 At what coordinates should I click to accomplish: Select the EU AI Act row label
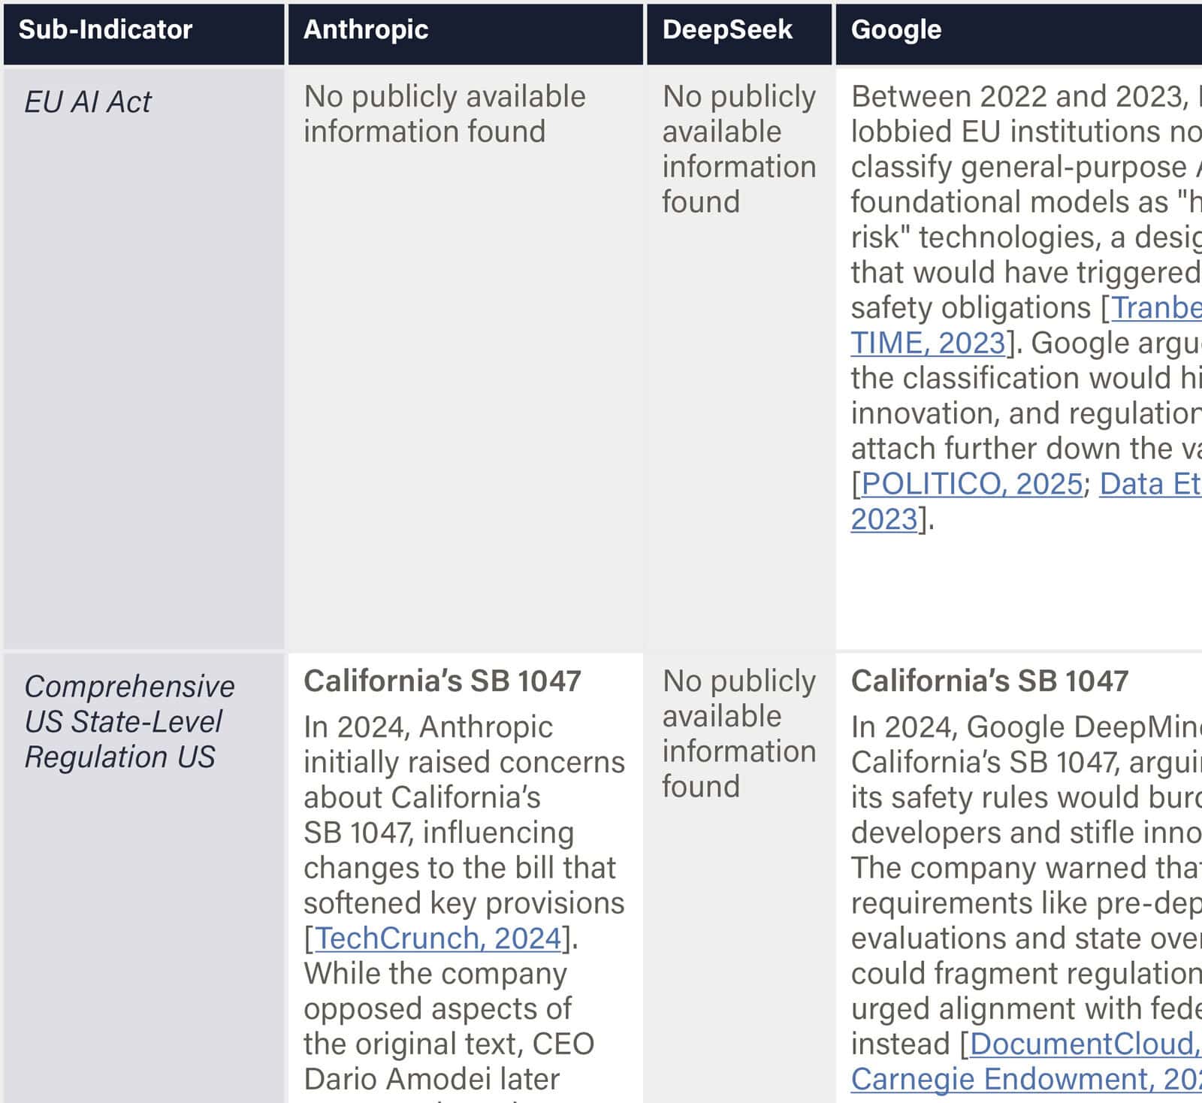click(x=88, y=102)
